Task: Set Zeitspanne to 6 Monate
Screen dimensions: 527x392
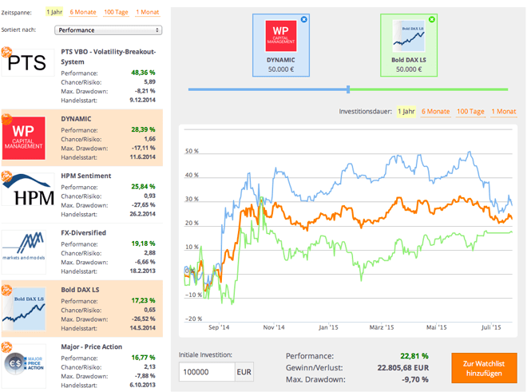Action: [83, 12]
